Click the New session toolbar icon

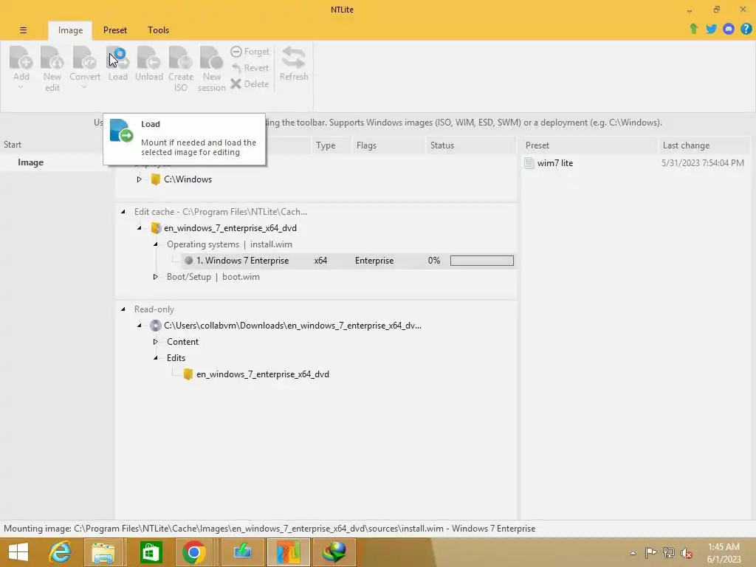212,59
